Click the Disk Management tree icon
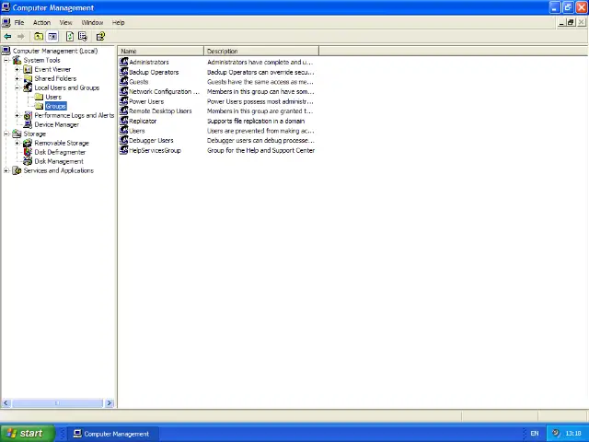The width and height of the screenshot is (589, 442). point(28,161)
